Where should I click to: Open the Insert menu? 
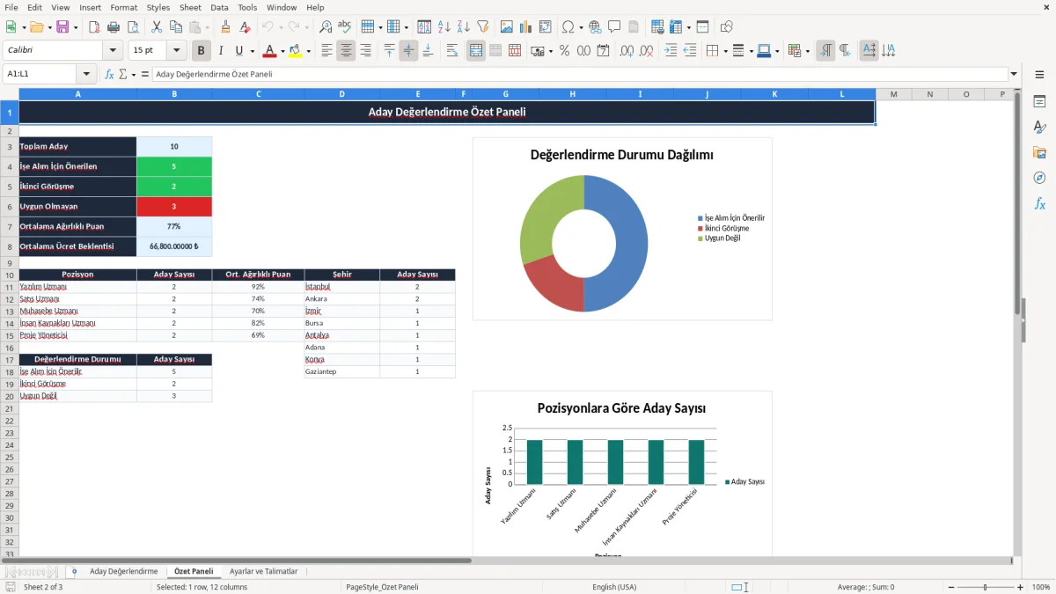pyautogui.click(x=90, y=7)
